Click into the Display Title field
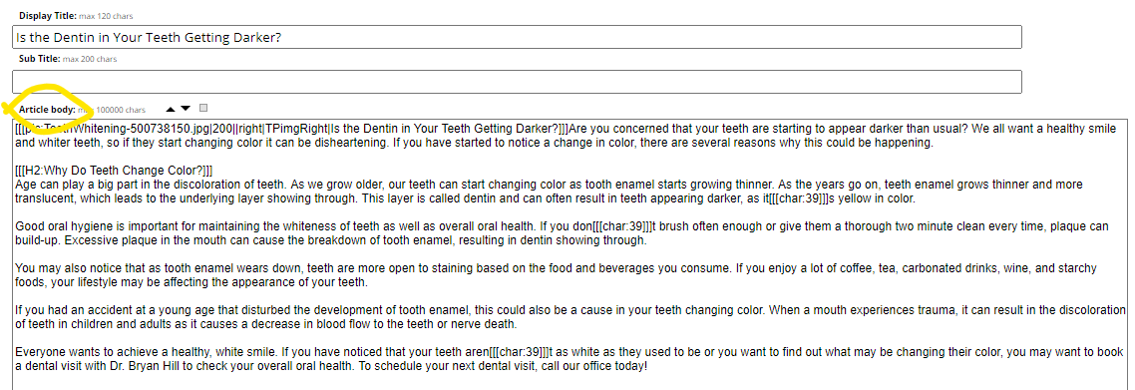The image size is (1135, 390). [517, 38]
